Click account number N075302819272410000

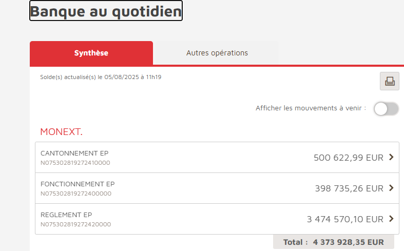tap(75, 163)
